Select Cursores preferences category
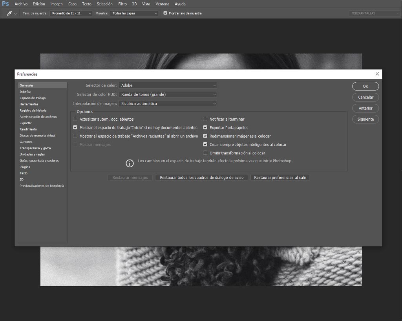Image resolution: width=402 pixels, height=321 pixels. coord(26,142)
